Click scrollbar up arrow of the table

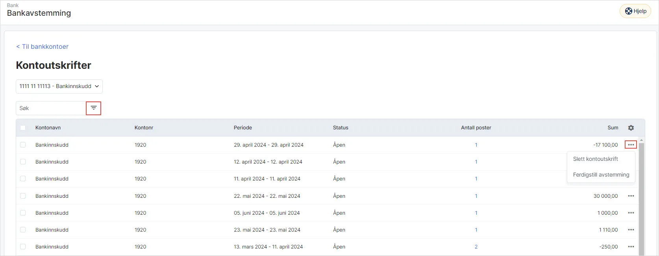(641, 140)
